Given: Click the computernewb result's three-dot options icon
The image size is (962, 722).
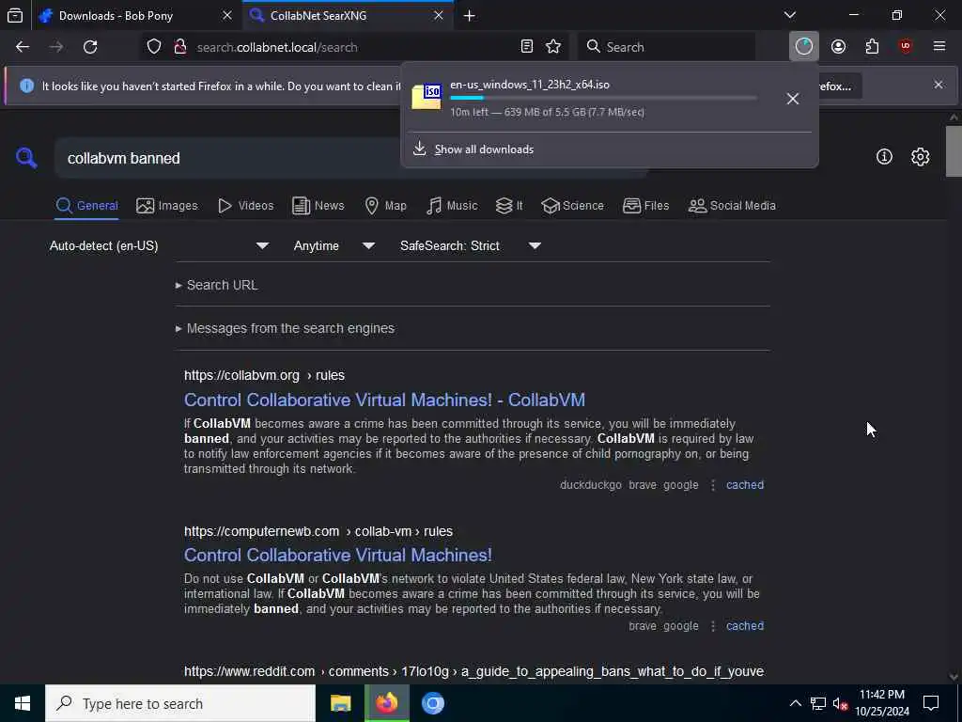Looking at the screenshot, I should tap(713, 626).
